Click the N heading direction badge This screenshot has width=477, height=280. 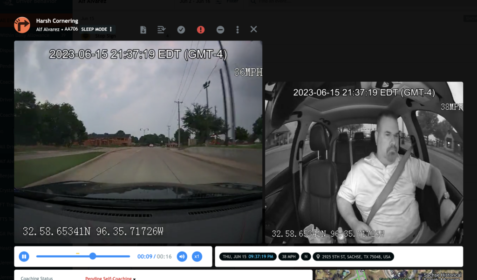306,257
